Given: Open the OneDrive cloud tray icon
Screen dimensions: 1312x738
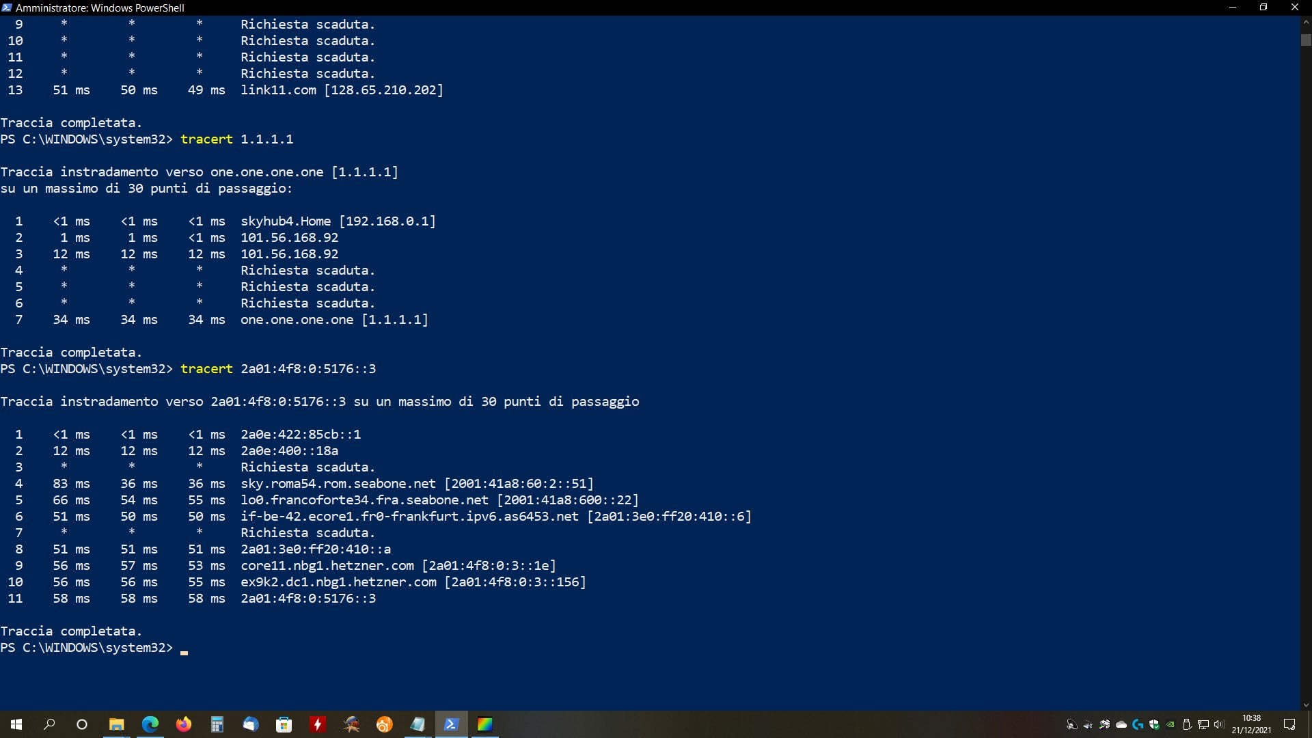Looking at the screenshot, I should [1121, 724].
